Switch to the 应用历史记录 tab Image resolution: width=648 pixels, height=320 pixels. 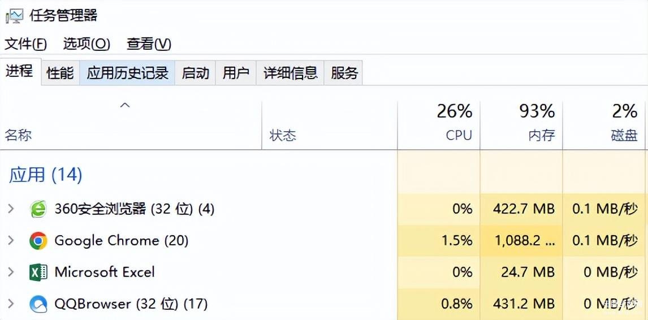click(x=127, y=73)
